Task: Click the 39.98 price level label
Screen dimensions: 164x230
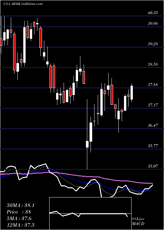Action: (x=153, y=23)
